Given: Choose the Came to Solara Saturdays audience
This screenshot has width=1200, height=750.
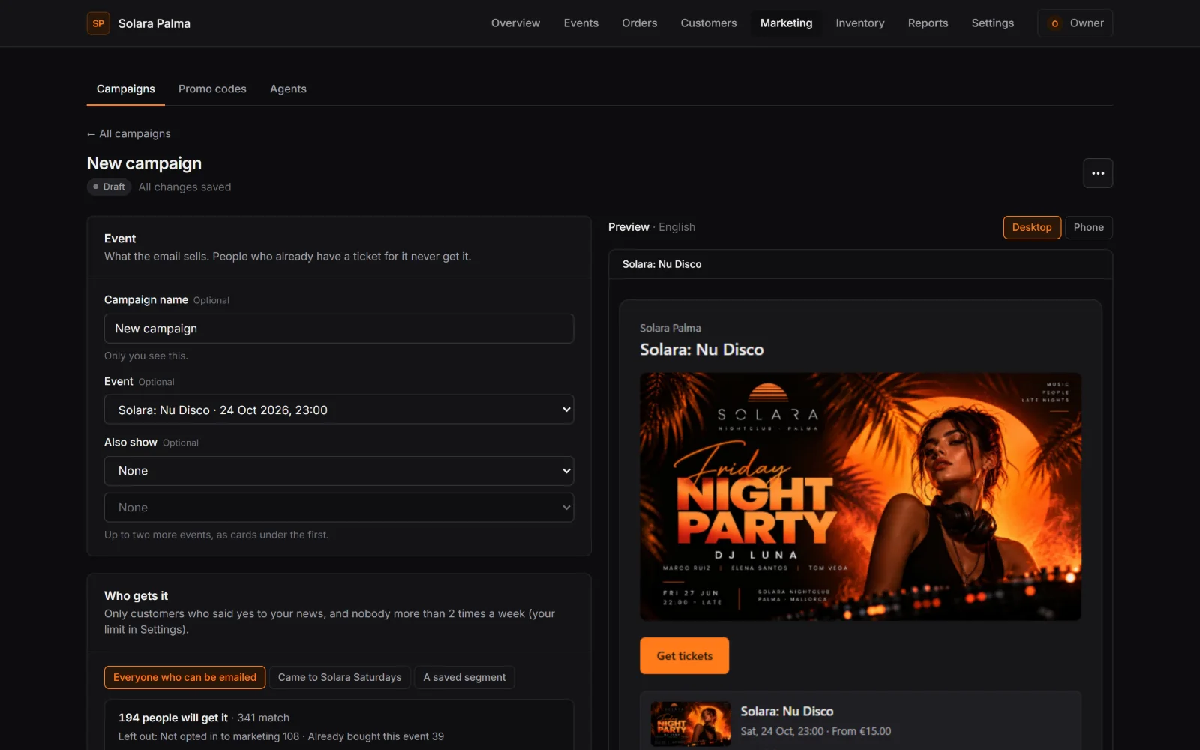Looking at the screenshot, I should point(340,677).
